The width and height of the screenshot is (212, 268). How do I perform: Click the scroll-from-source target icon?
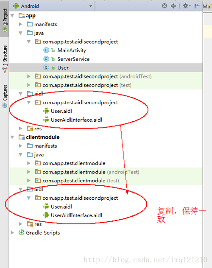point(165,6)
